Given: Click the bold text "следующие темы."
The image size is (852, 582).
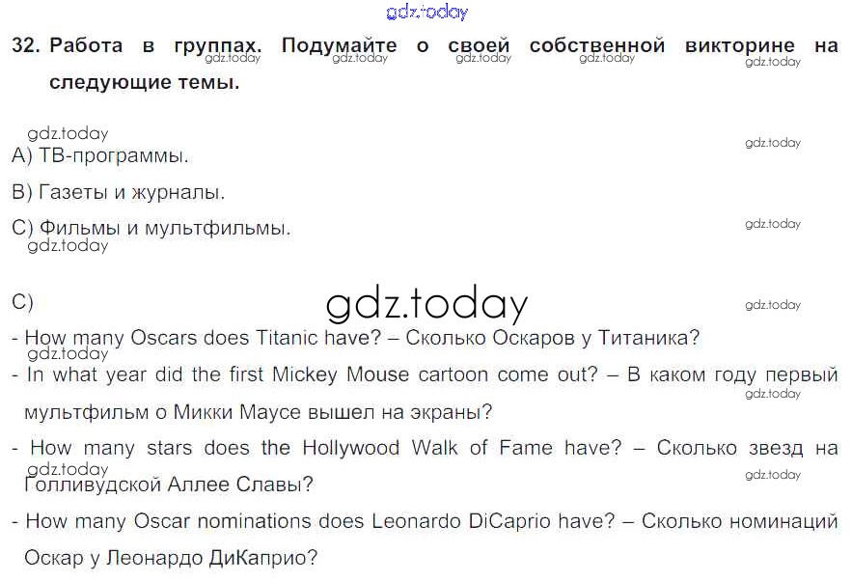Looking at the screenshot, I should click(144, 82).
